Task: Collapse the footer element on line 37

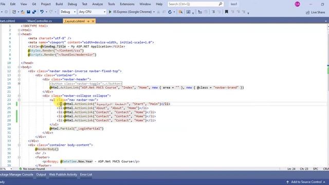Action: tap(19, 157)
